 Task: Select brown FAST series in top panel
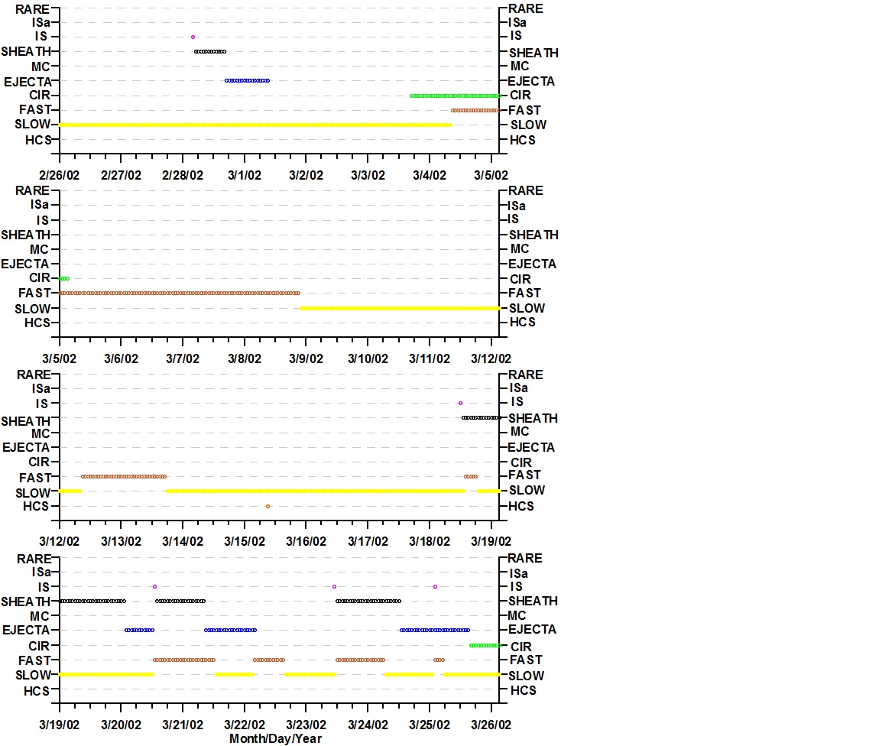point(476,110)
